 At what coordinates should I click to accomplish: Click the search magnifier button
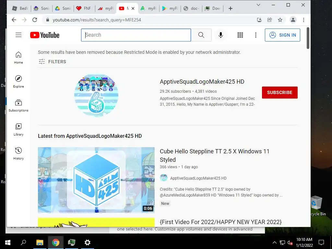(201, 35)
